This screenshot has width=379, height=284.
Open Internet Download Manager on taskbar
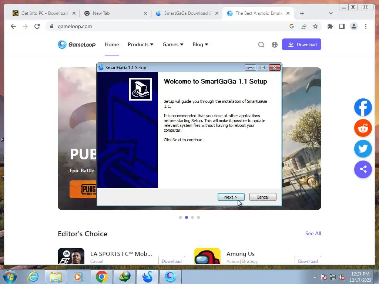coord(124,277)
